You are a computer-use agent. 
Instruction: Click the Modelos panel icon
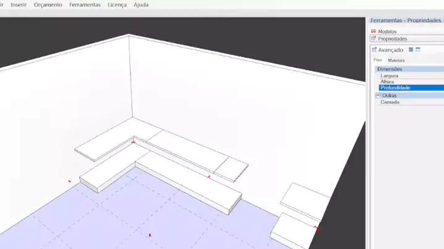pos(374,31)
